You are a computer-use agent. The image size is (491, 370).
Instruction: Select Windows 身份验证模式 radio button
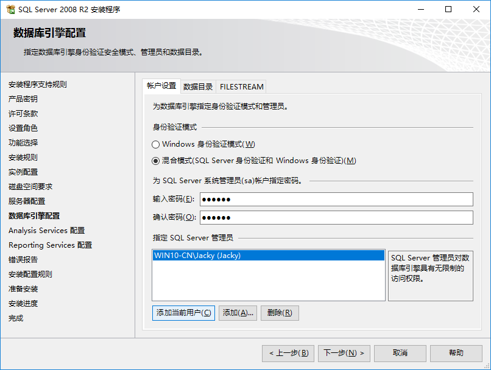pos(155,144)
